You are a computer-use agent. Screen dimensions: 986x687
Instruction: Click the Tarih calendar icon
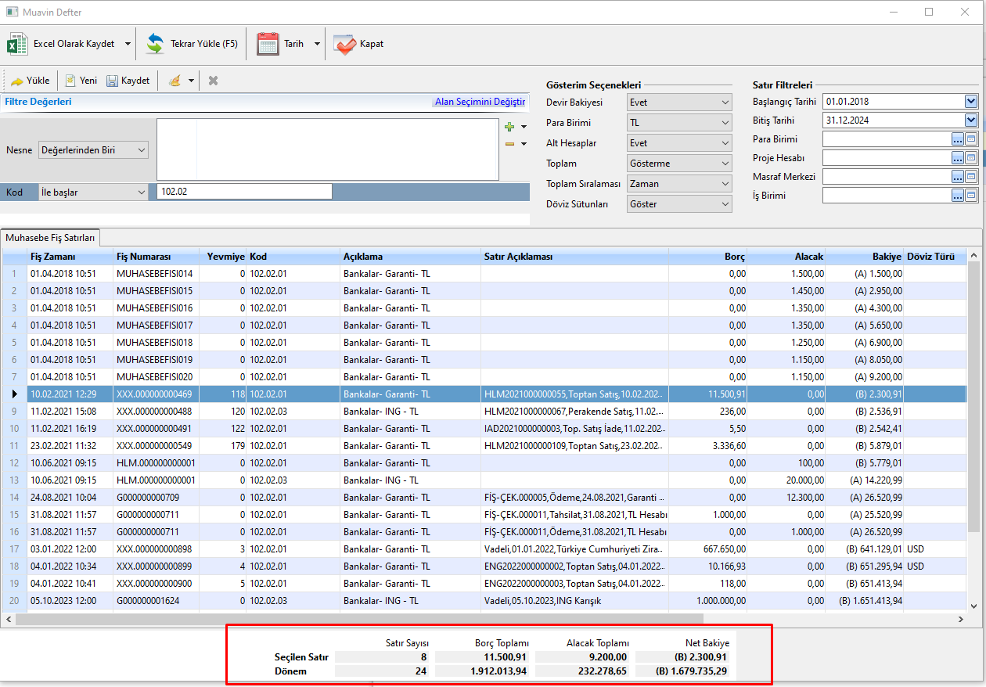pos(268,44)
